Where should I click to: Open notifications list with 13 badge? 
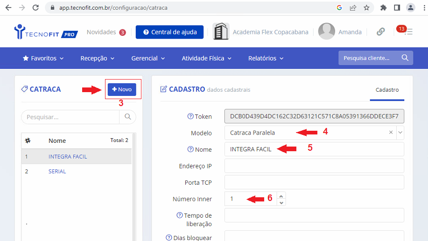405,31
